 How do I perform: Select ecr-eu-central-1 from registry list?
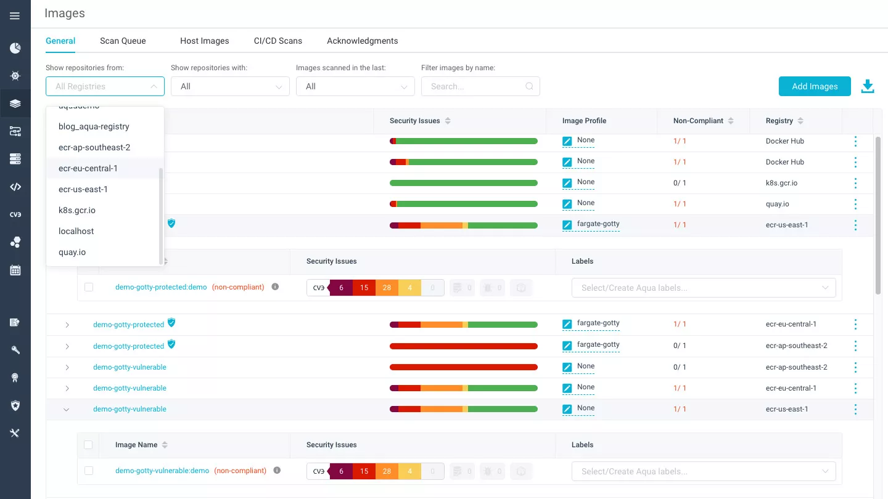88,168
